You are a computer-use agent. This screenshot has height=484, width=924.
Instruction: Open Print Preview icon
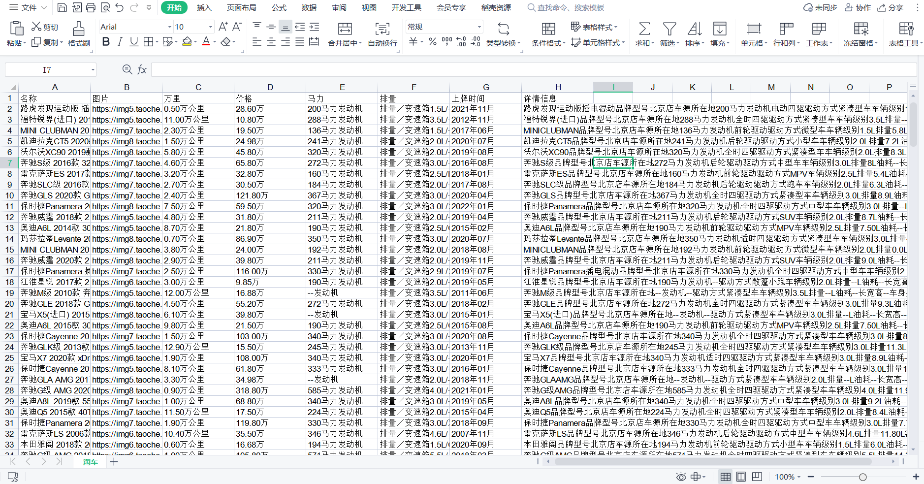(105, 7)
